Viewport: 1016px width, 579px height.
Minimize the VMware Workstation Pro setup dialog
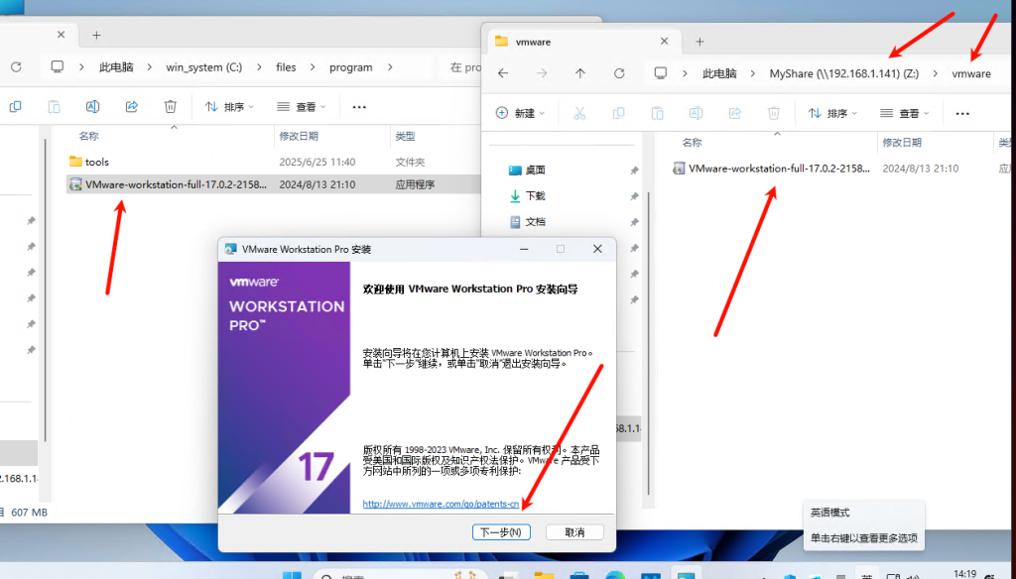524,249
